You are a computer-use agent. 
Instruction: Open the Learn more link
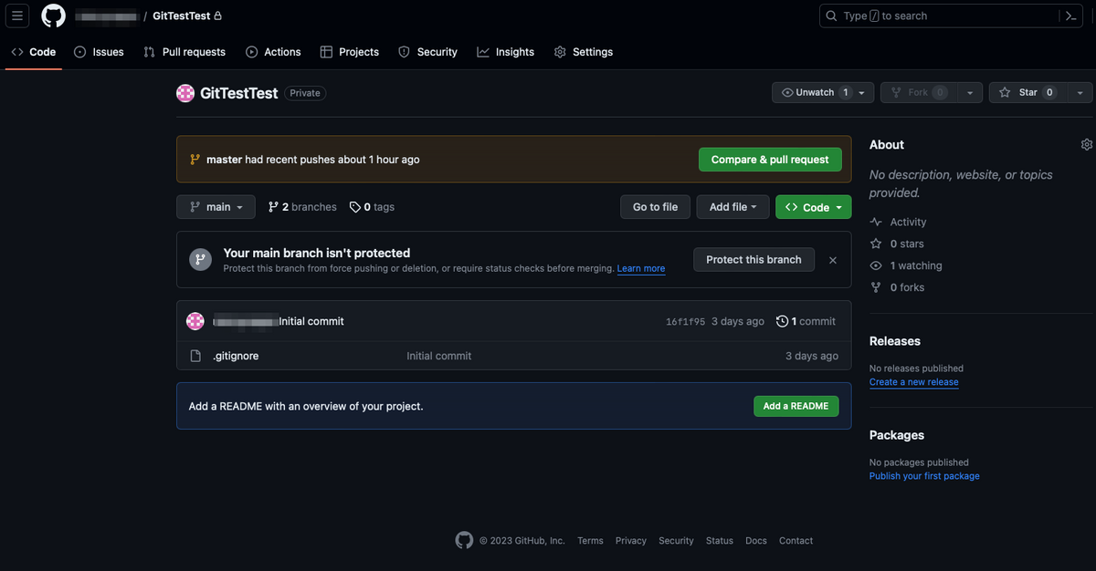pos(641,269)
